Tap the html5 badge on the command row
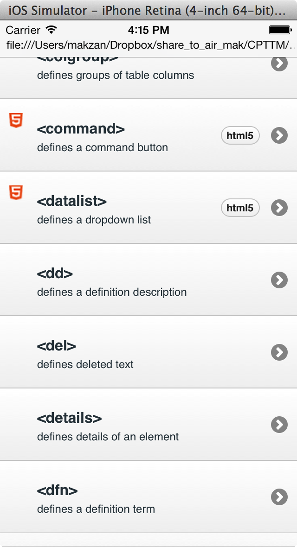 pyautogui.click(x=239, y=135)
